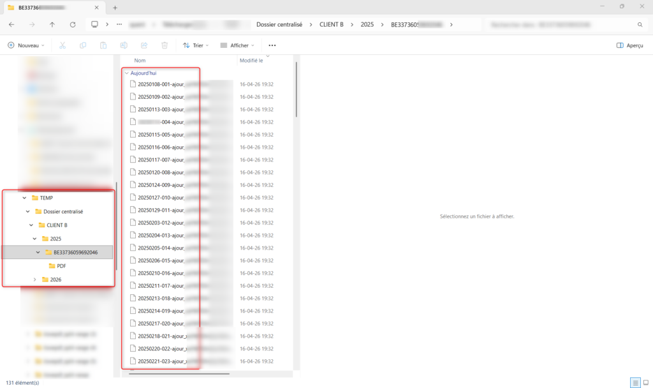Expand the 2026 folder in tree
Screen dimensions: 653x388
[x=35, y=280]
